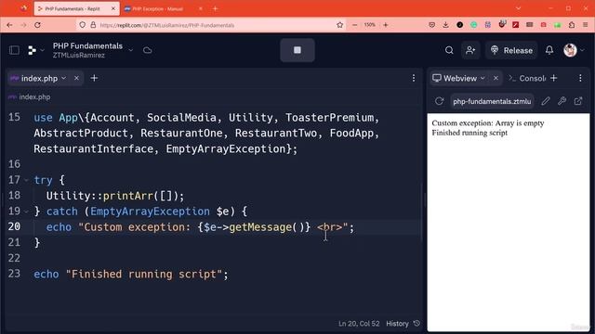Edit the webview URL with the pencil icon
Viewport: 595px width, 334px height.
tap(546, 101)
